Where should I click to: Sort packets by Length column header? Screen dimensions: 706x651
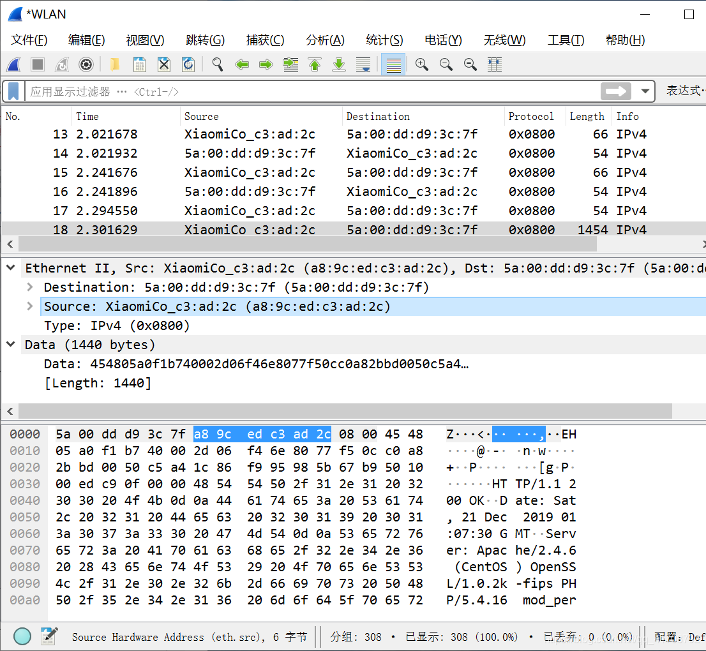[589, 116]
